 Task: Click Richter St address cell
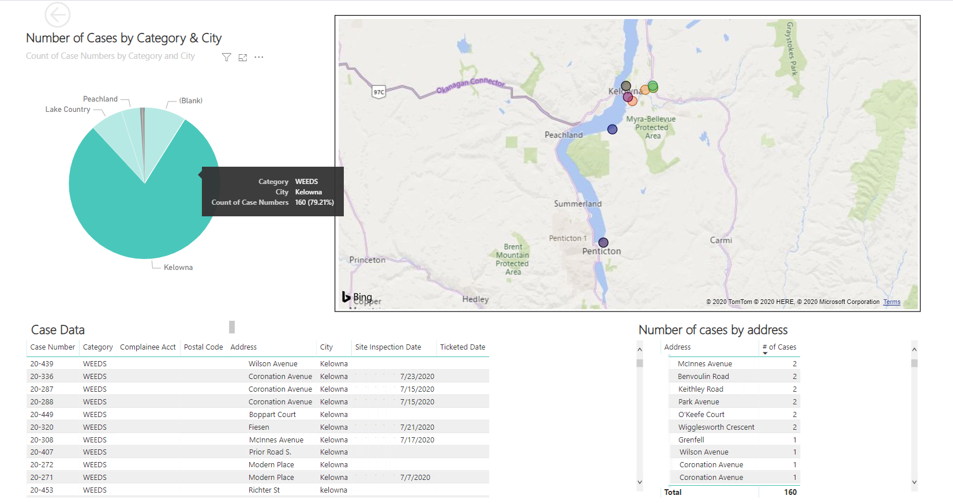264,490
